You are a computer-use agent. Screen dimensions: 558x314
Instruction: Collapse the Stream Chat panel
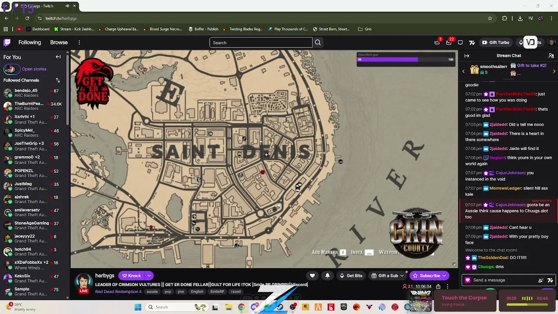click(x=466, y=56)
